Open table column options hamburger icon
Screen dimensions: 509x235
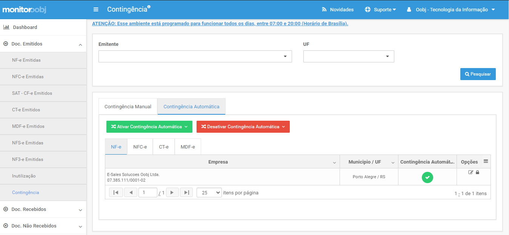pos(486,161)
